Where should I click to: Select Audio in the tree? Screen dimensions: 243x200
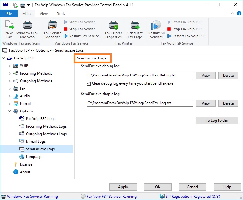(x=21, y=96)
